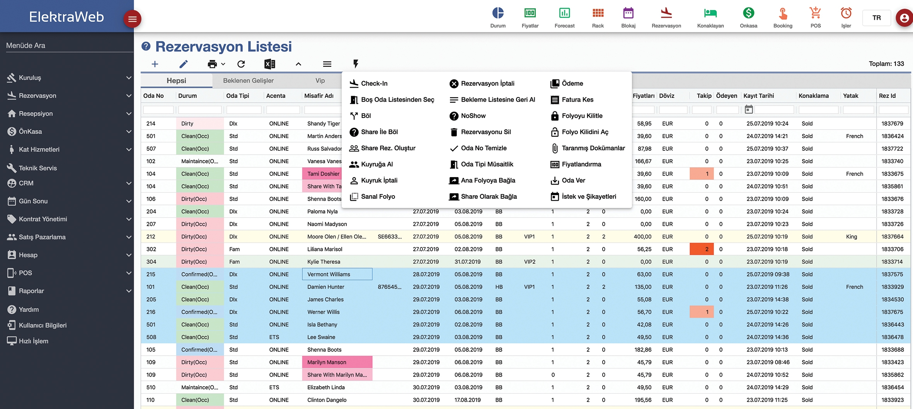Open the POS shopping cart icon
This screenshot has height=409, width=913.
tap(815, 14)
